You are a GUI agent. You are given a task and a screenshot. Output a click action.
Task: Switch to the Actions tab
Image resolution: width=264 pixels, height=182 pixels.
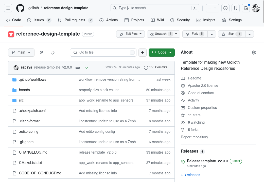click(x=109, y=20)
